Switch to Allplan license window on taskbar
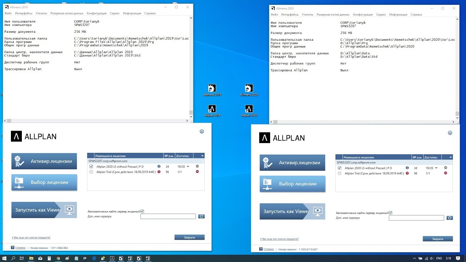This screenshot has width=466, height=262. coord(112,258)
